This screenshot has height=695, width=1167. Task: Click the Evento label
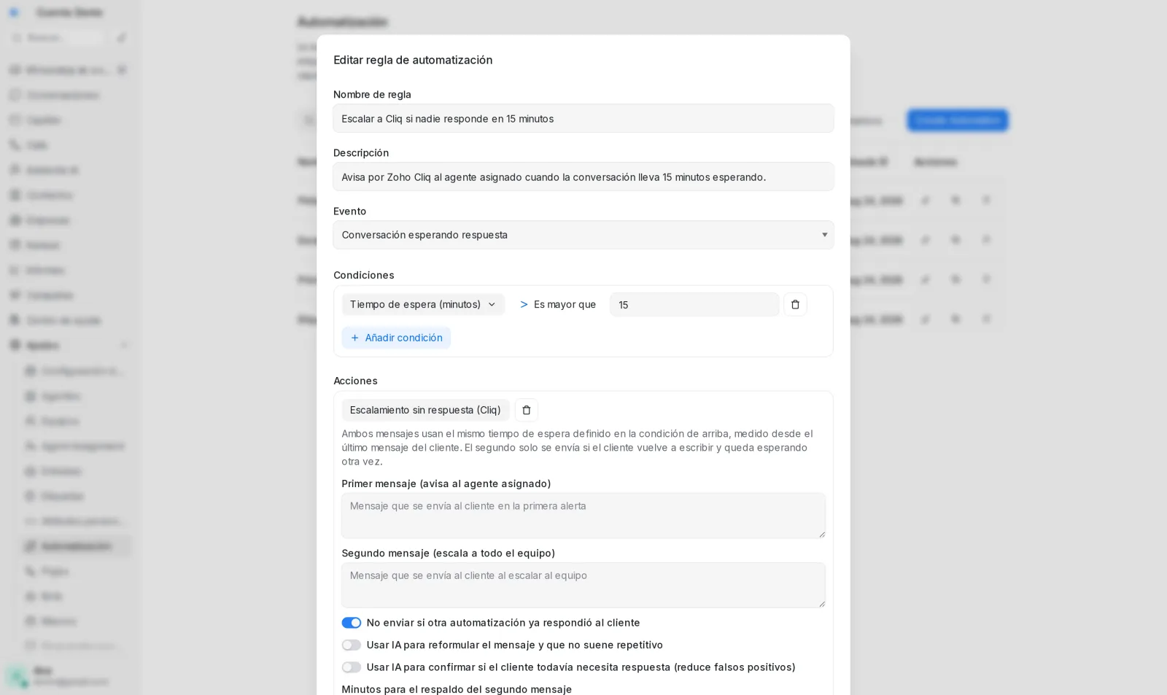[x=349, y=211]
